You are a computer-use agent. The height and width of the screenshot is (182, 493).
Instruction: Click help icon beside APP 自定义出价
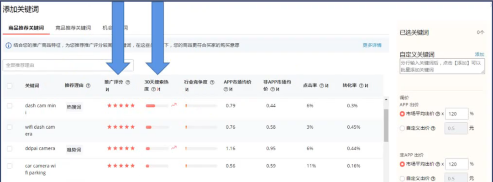point(433,128)
